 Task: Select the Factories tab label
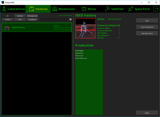point(41,9)
